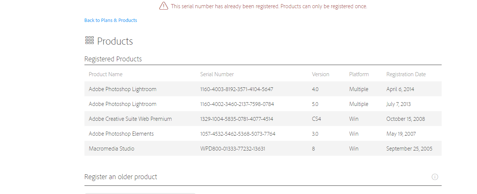Click the already registered error message text
477x194 pixels.
point(269,6)
